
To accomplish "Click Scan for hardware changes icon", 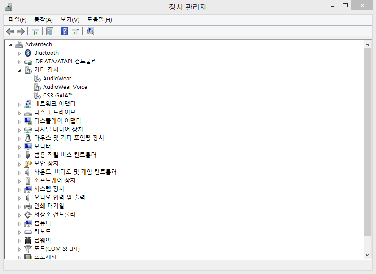I will [x=90, y=31].
